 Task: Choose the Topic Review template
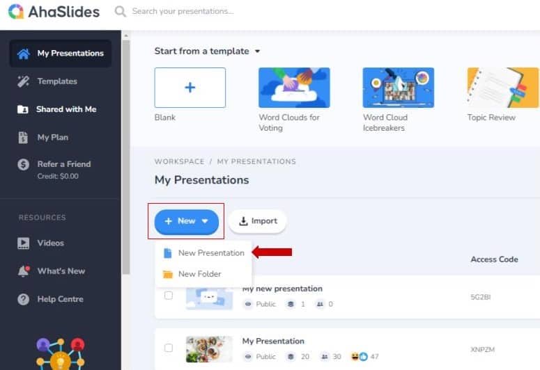coord(503,88)
